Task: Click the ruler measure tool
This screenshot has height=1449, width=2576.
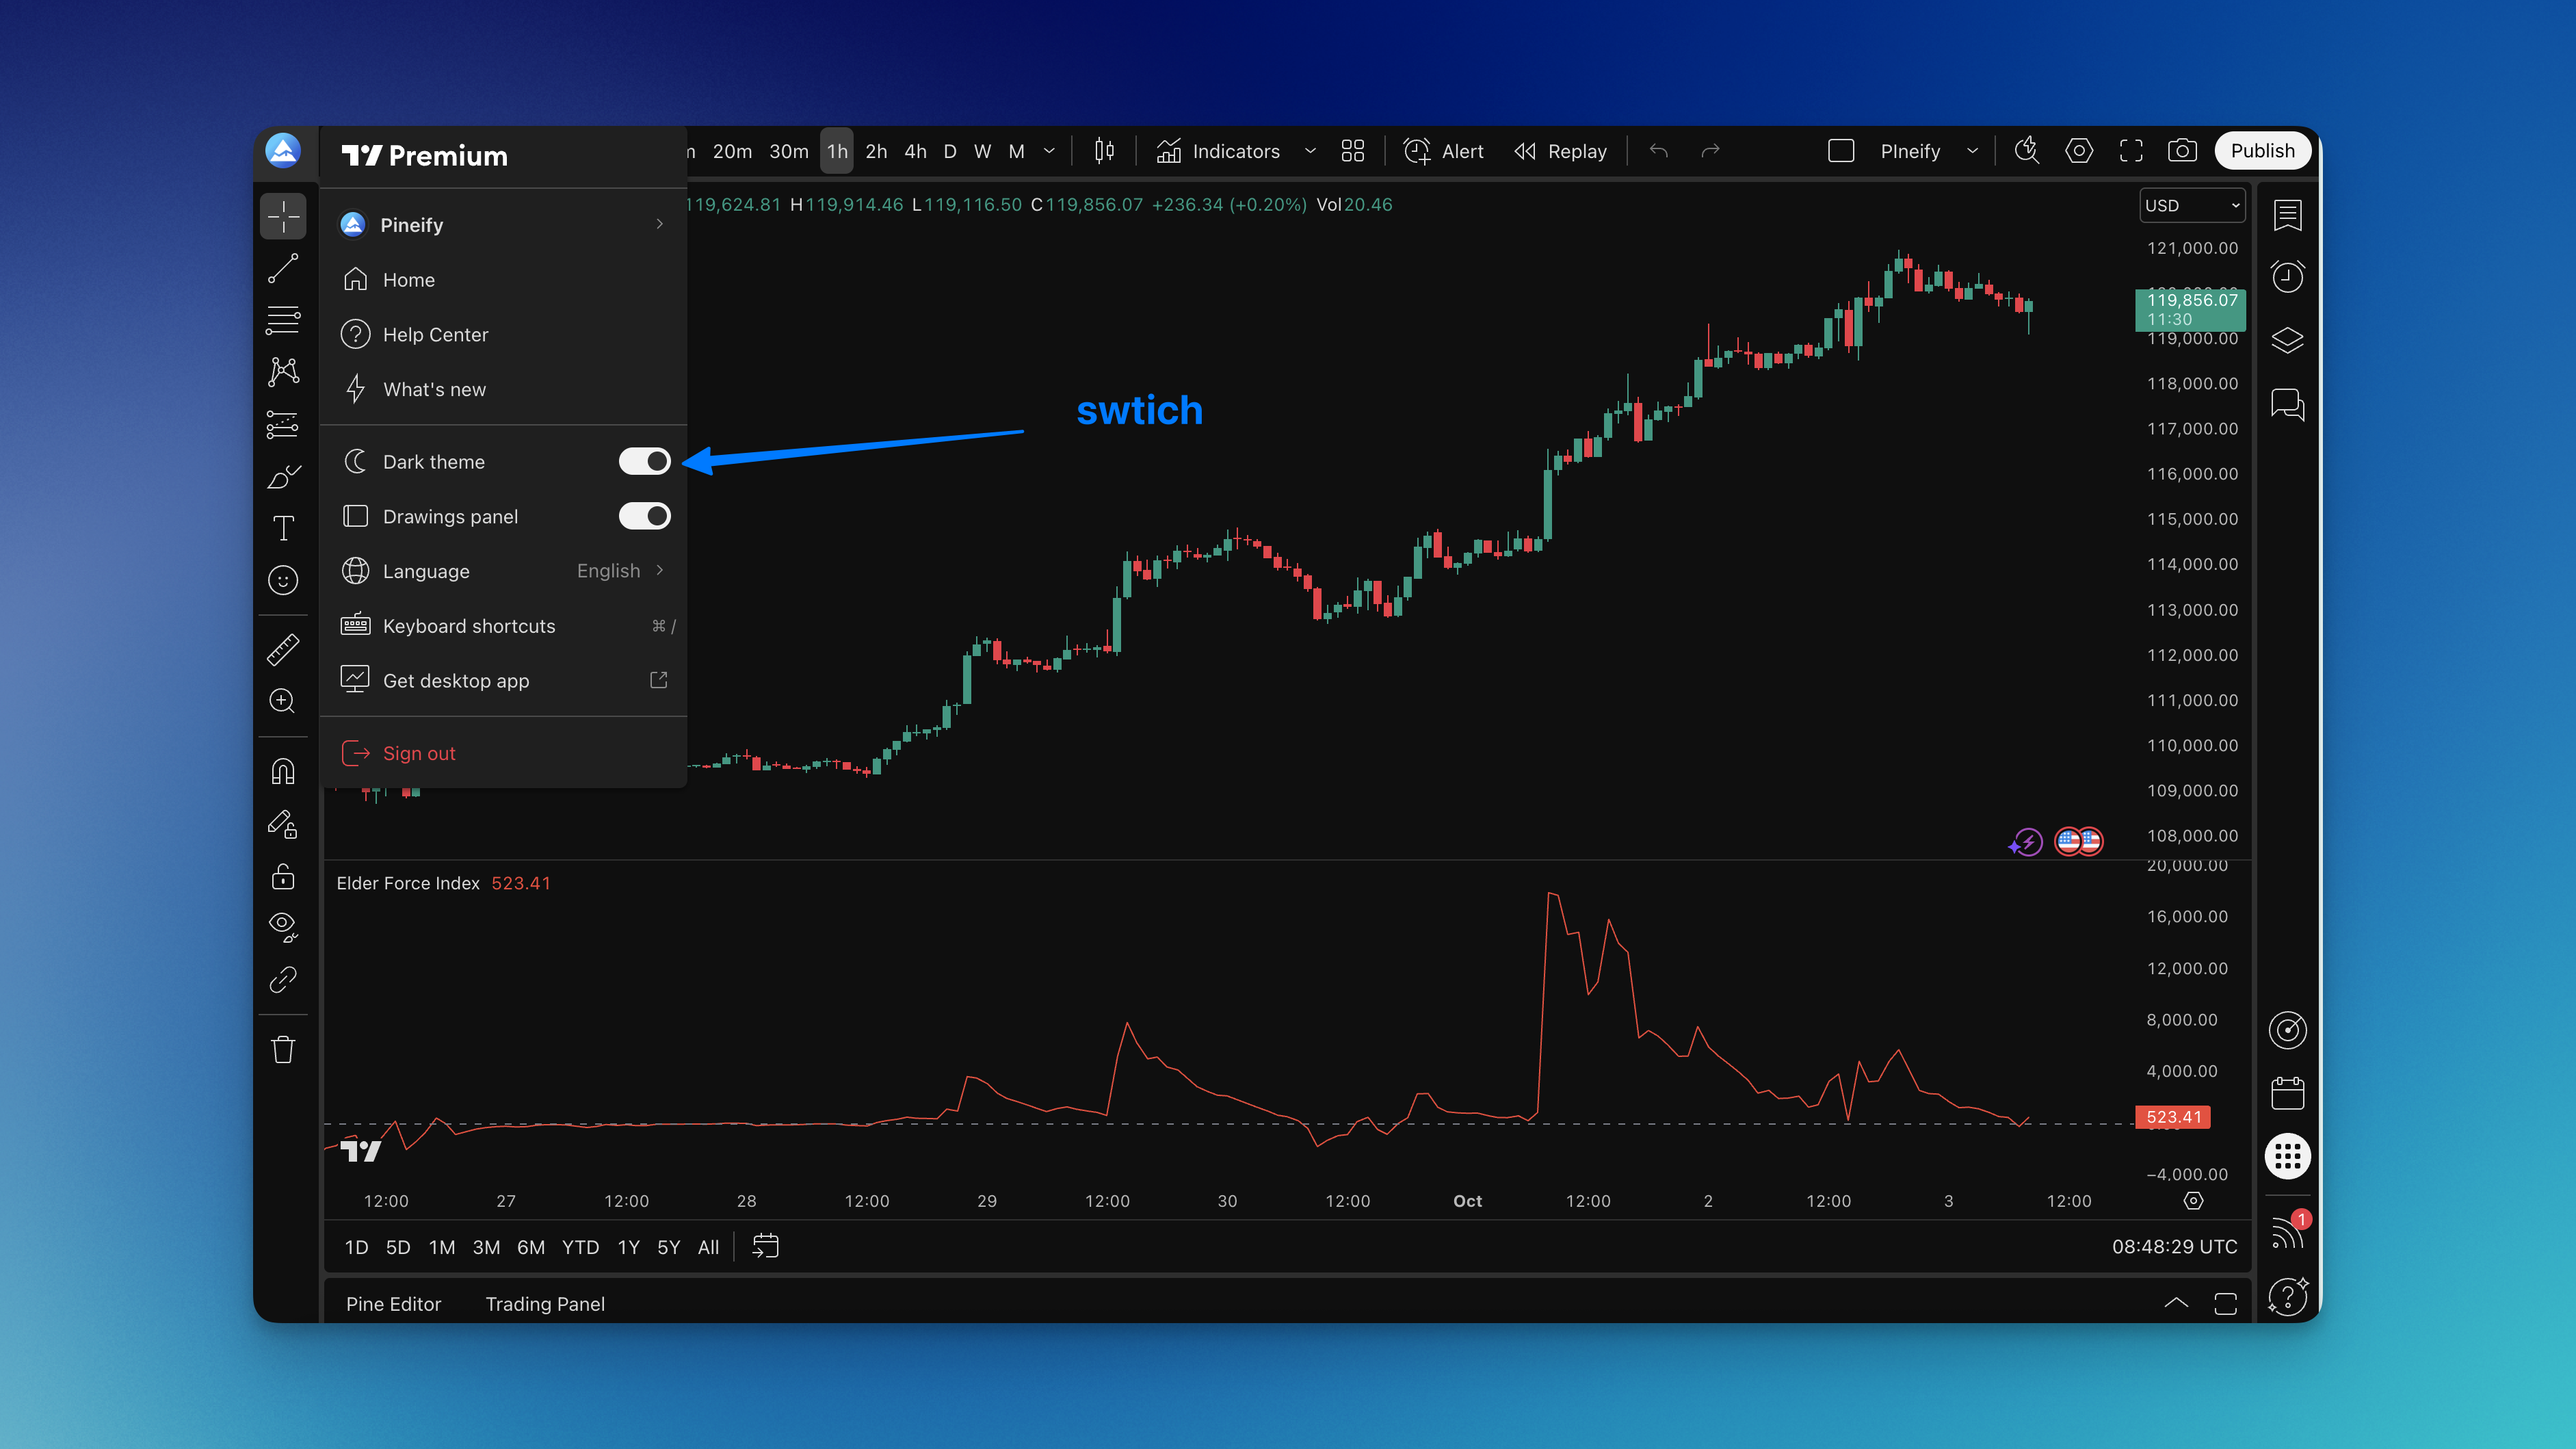Action: click(x=283, y=649)
